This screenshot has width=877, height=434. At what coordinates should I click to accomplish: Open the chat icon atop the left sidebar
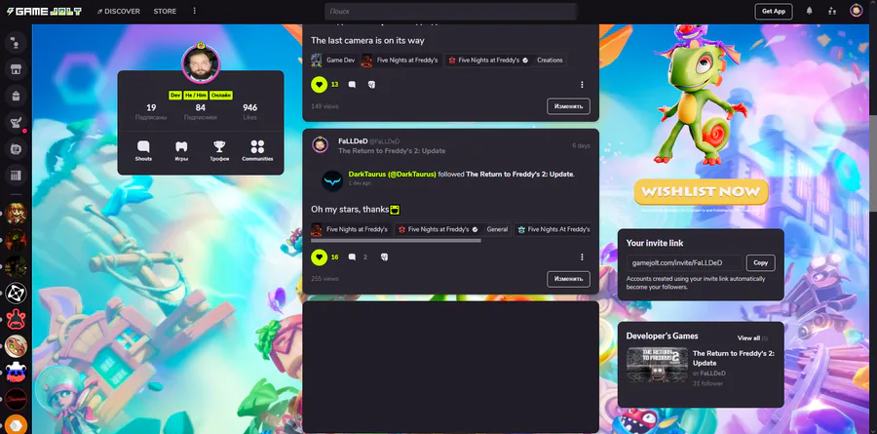17,43
